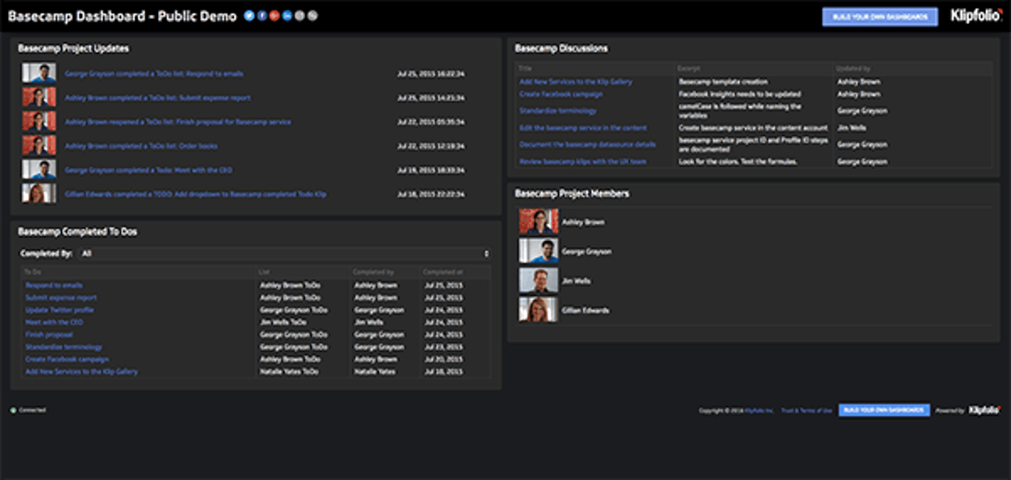Click Jim Wells' photo in Project Members
Image resolution: width=1011 pixels, height=480 pixels.
538,281
